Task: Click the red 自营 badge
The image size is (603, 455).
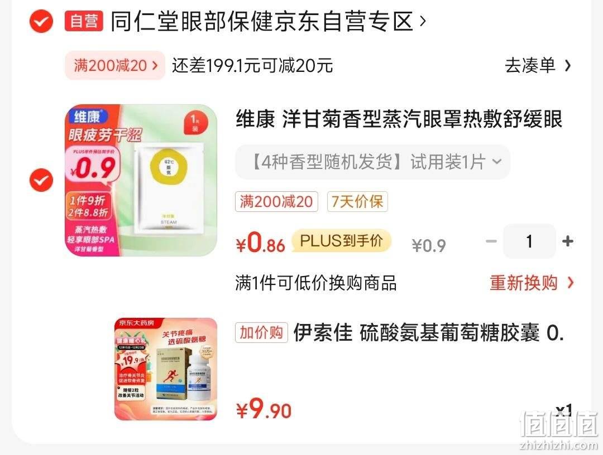Action: coord(84,21)
